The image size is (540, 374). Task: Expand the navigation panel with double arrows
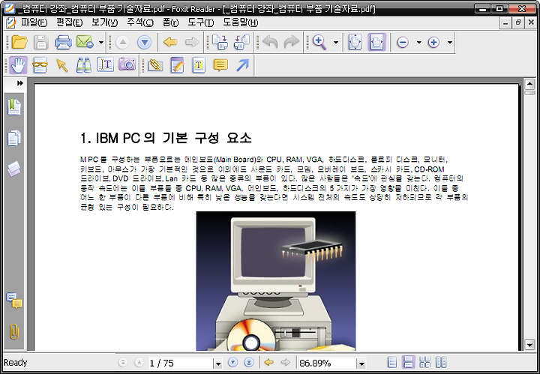tap(20, 83)
